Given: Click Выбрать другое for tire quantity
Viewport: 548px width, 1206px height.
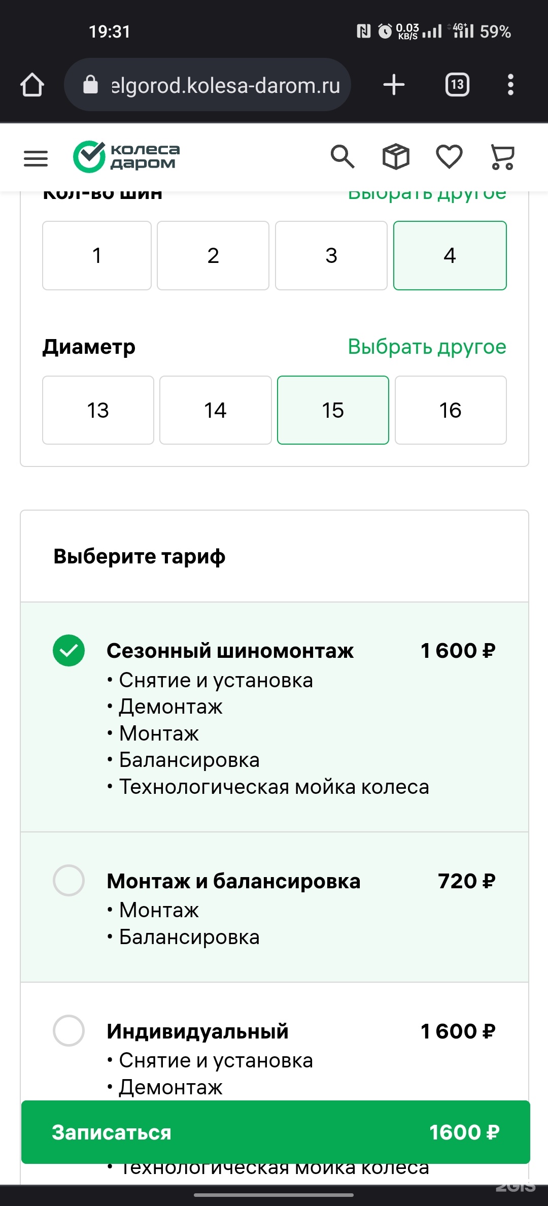Looking at the screenshot, I should (x=427, y=196).
